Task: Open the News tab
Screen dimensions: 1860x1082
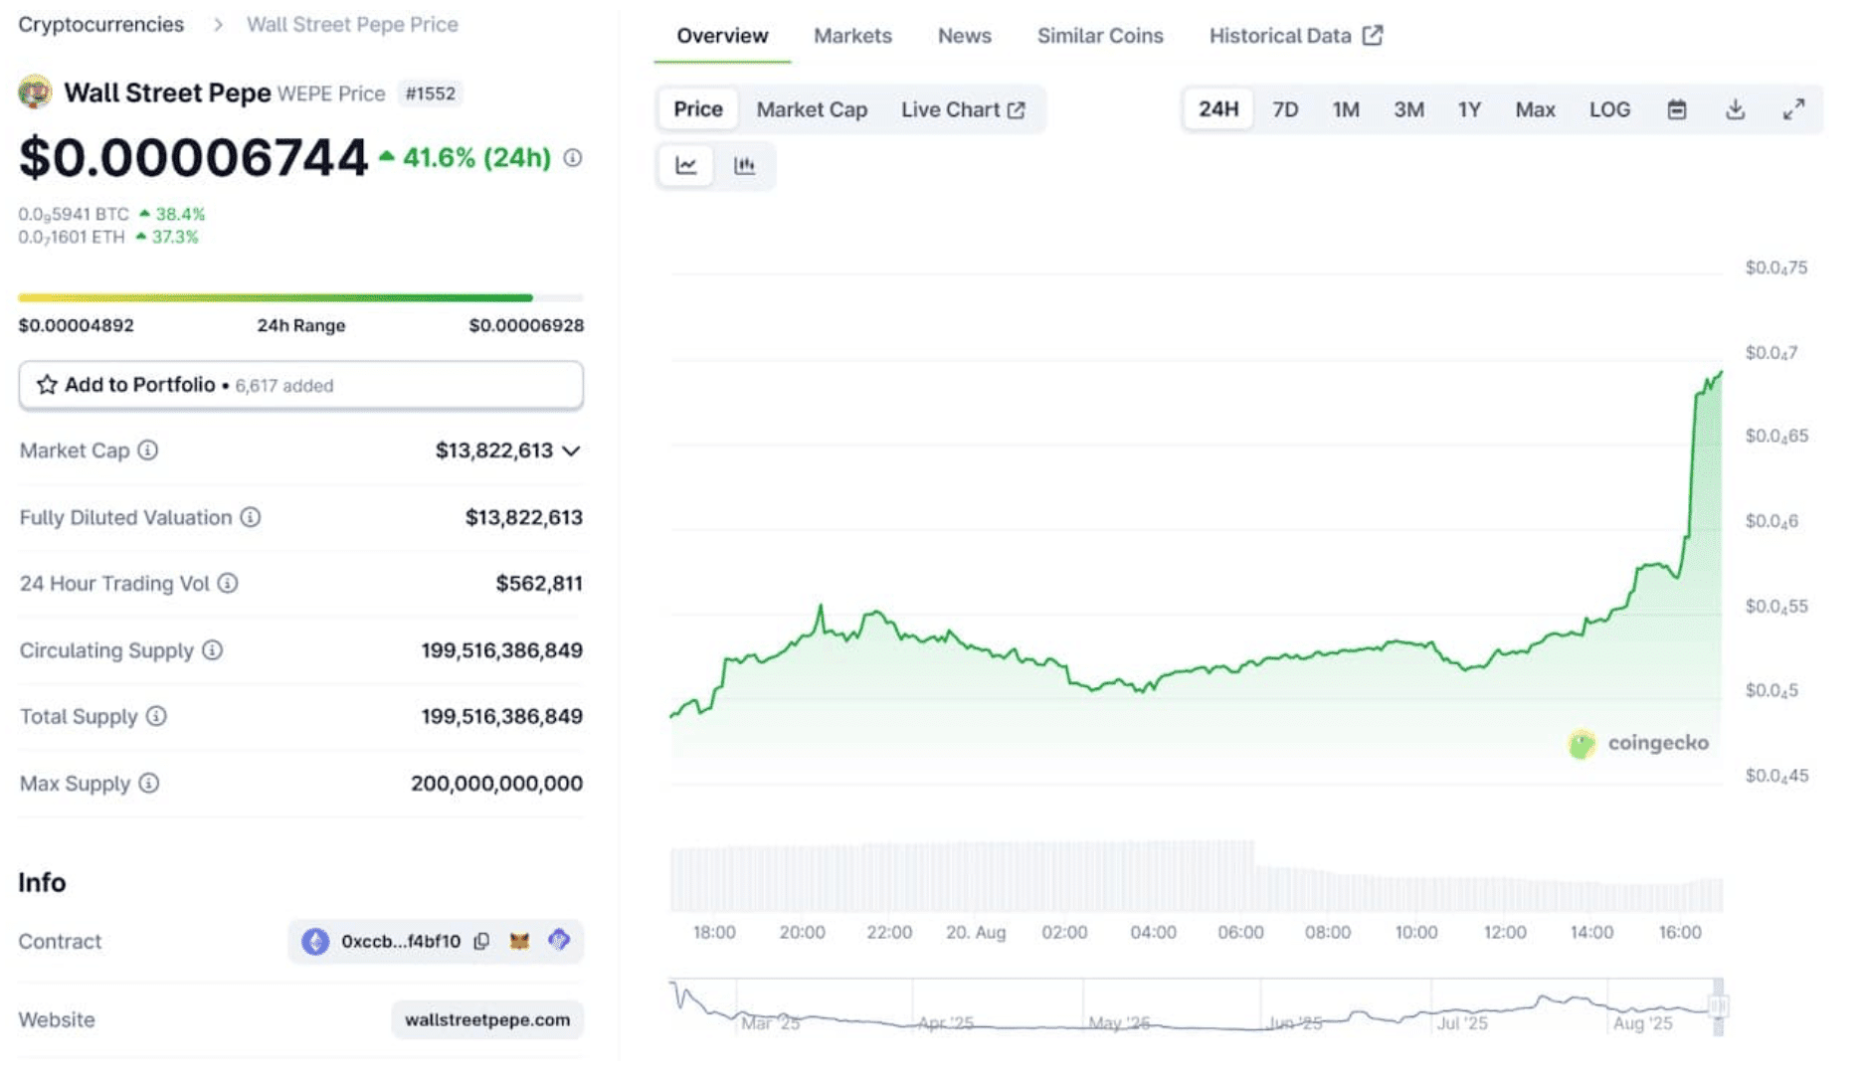Action: (x=964, y=36)
